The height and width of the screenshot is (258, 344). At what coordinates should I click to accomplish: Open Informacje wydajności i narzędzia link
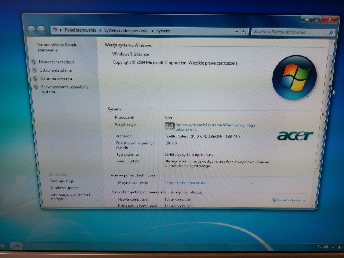[x=70, y=197]
